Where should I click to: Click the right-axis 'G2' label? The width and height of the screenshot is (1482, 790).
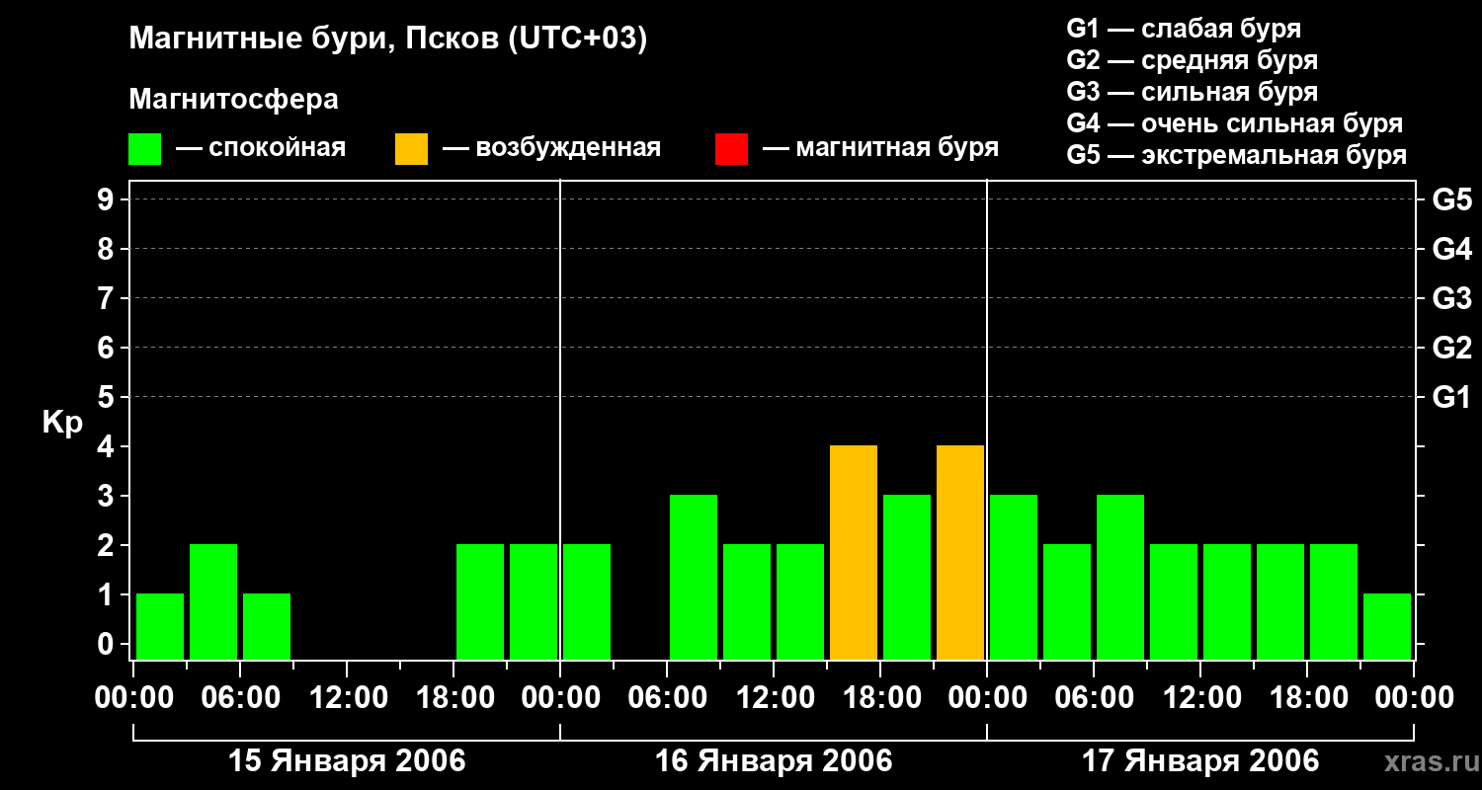pos(1451,348)
